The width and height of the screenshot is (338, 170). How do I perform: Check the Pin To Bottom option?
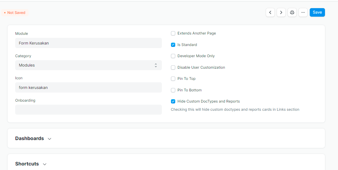173,90
